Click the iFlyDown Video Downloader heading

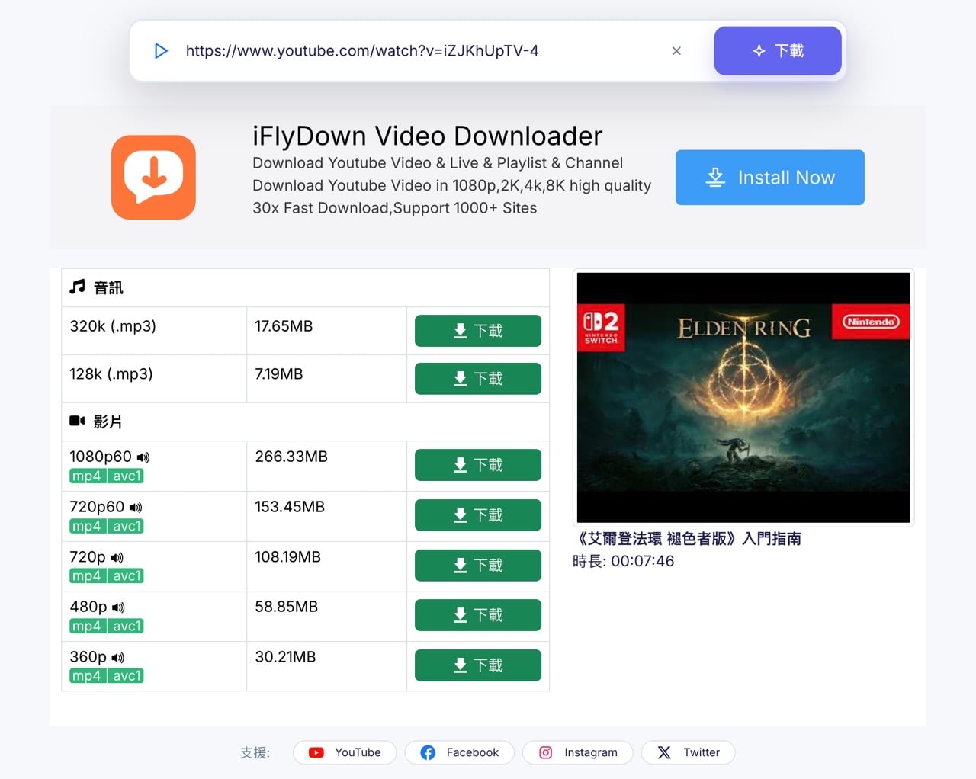(428, 136)
